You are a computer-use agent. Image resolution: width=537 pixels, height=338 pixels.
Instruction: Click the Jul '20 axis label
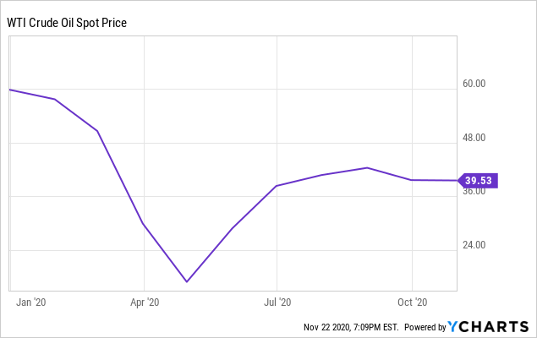[x=277, y=302]
